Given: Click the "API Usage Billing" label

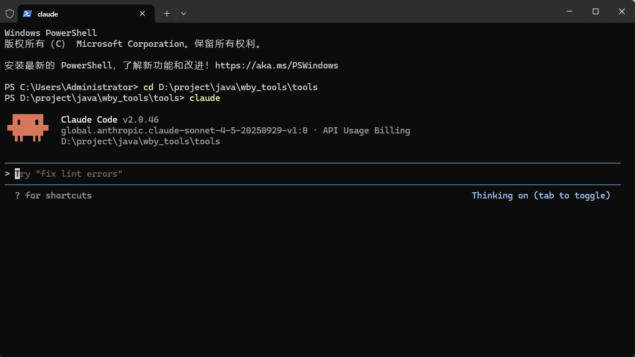Looking at the screenshot, I should 366,131.
